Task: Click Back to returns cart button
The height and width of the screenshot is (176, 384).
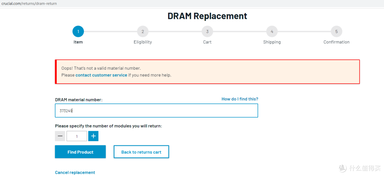Action: (x=141, y=152)
